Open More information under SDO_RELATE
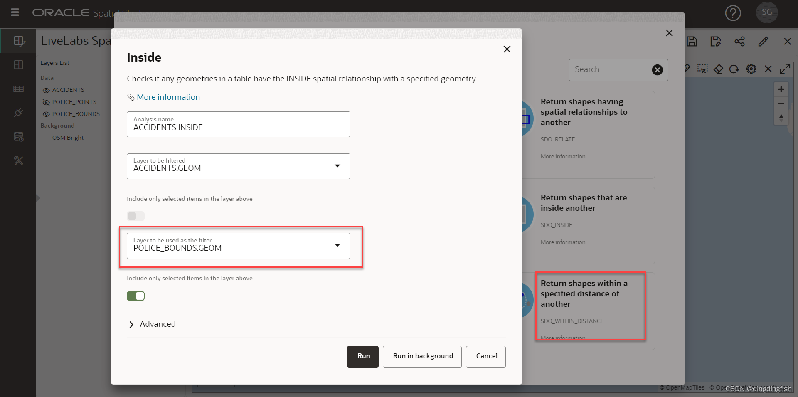Screen dimensions: 798x397 point(563,156)
